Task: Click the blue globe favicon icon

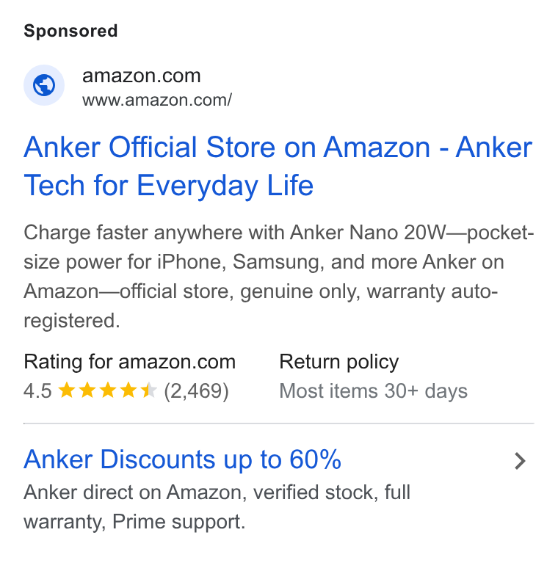Action: pyautogui.click(x=44, y=85)
